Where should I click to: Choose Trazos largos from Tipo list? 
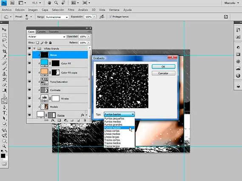point(119,146)
